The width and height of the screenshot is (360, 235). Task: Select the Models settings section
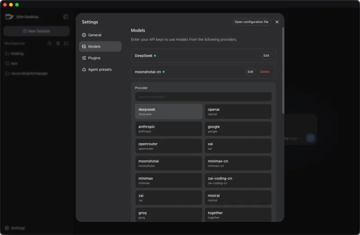coord(100,46)
